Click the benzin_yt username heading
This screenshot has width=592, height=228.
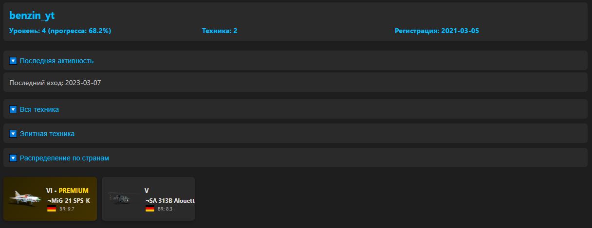32,16
